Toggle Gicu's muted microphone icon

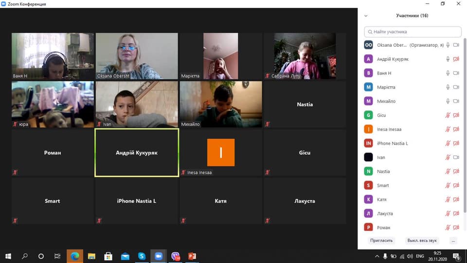(x=448, y=115)
